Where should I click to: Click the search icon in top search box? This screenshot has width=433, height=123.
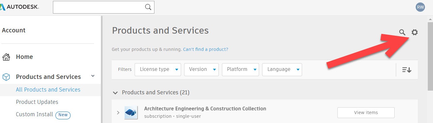tap(148, 7)
